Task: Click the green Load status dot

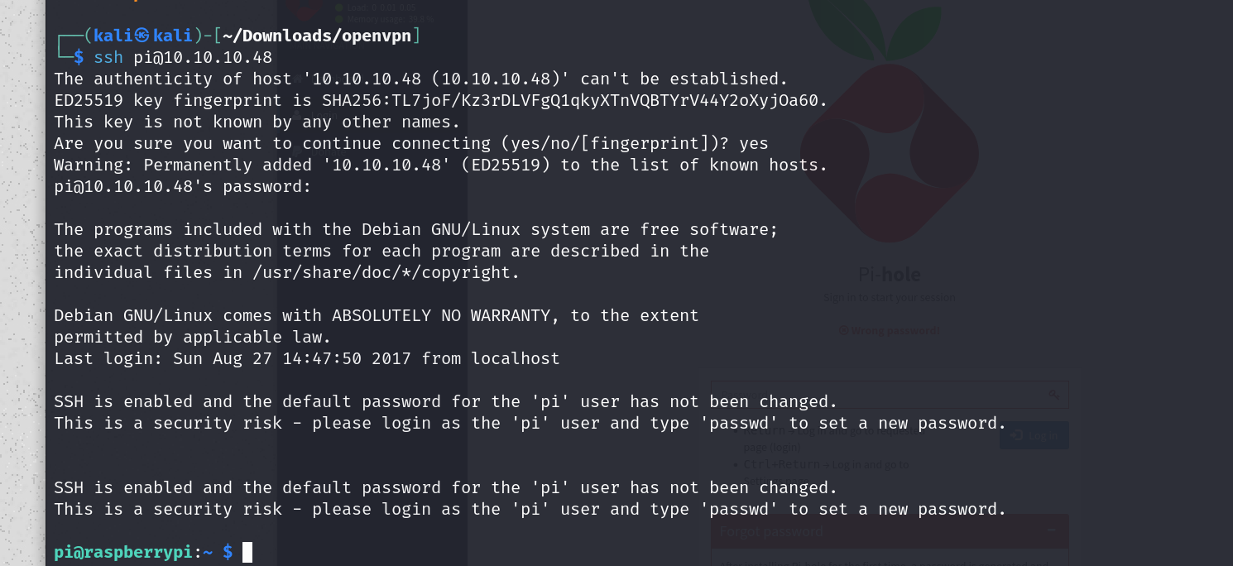Action: [x=339, y=7]
